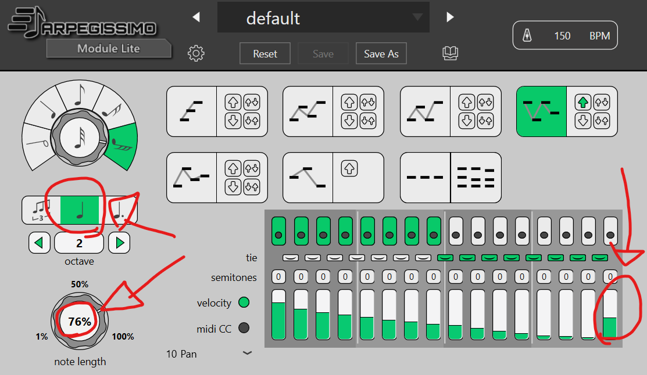This screenshot has width=647, height=375.
Task: Select the ascending steps arpeggio pattern
Action: [191, 111]
